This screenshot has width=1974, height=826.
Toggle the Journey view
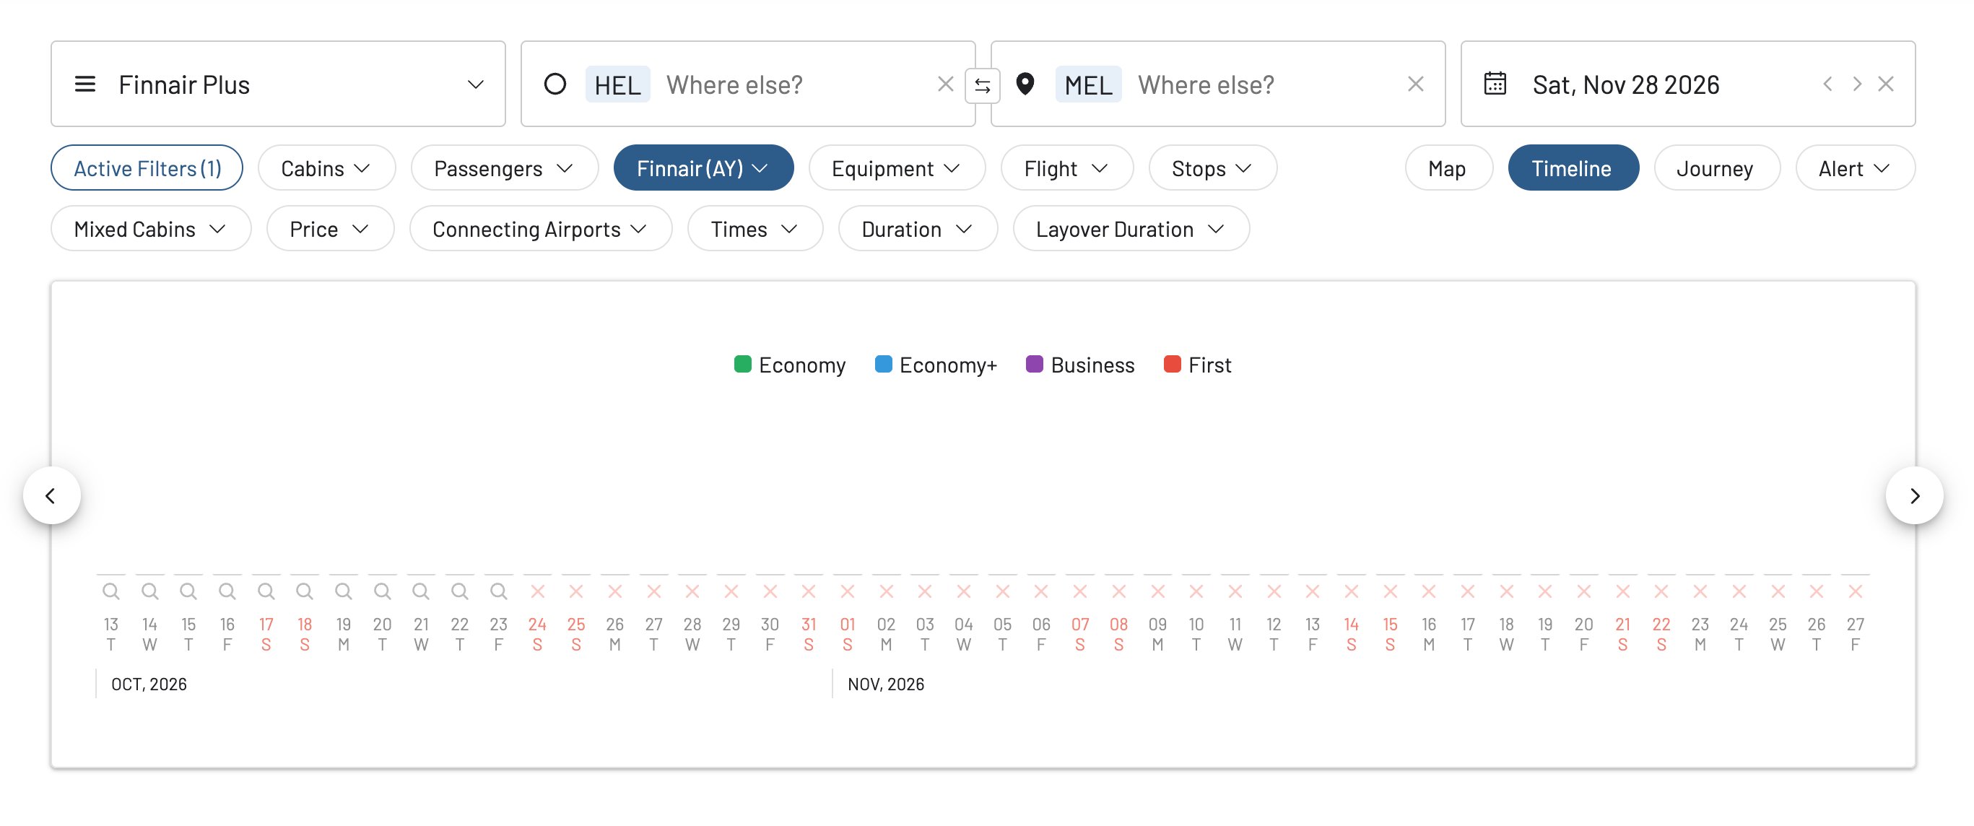click(x=1716, y=167)
